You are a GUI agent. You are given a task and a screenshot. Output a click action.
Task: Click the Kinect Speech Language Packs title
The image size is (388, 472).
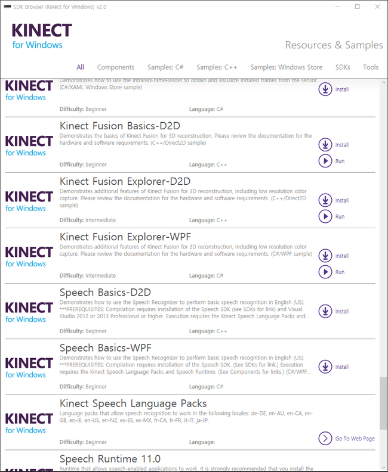click(x=133, y=403)
